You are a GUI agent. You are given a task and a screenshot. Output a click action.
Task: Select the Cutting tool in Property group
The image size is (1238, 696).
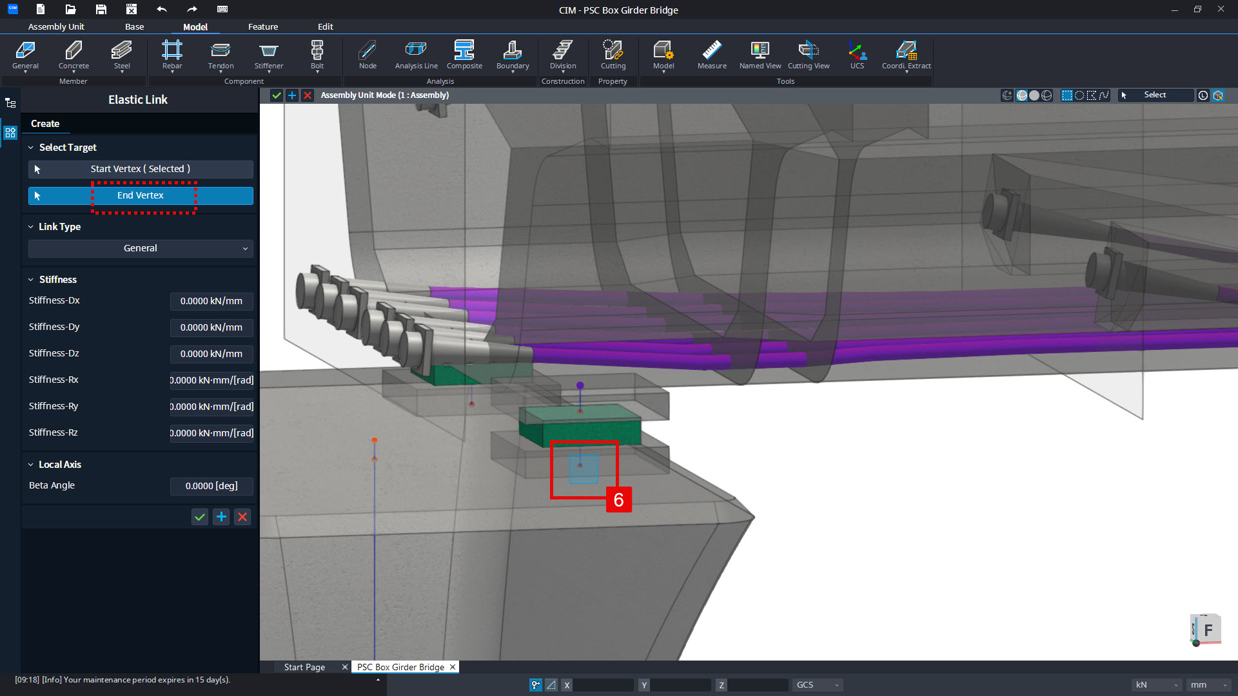click(x=613, y=55)
